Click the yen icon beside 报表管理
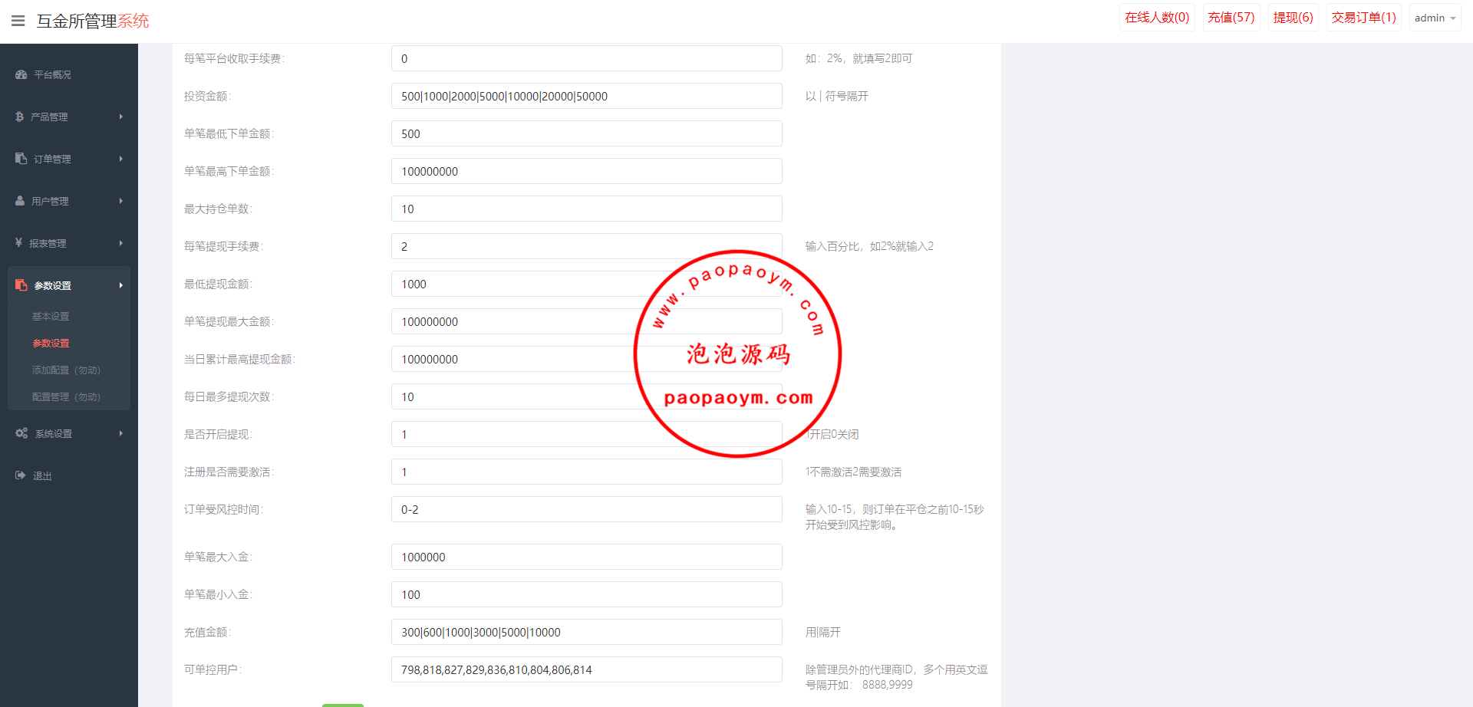The width and height of the screenshot is (1473, 707). pyautogui.click(x=18, y=242)
